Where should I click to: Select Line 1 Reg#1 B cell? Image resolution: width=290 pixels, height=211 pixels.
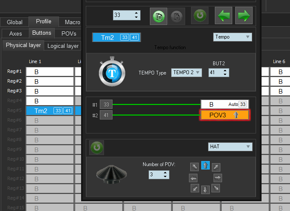(x=50, y=72)
